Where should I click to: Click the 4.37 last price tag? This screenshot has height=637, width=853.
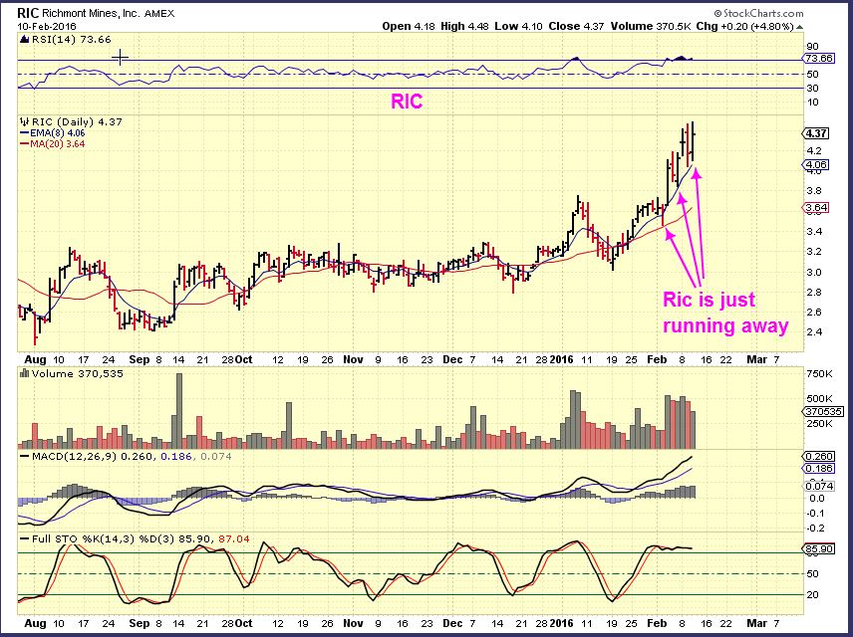(x=815, y=133)
